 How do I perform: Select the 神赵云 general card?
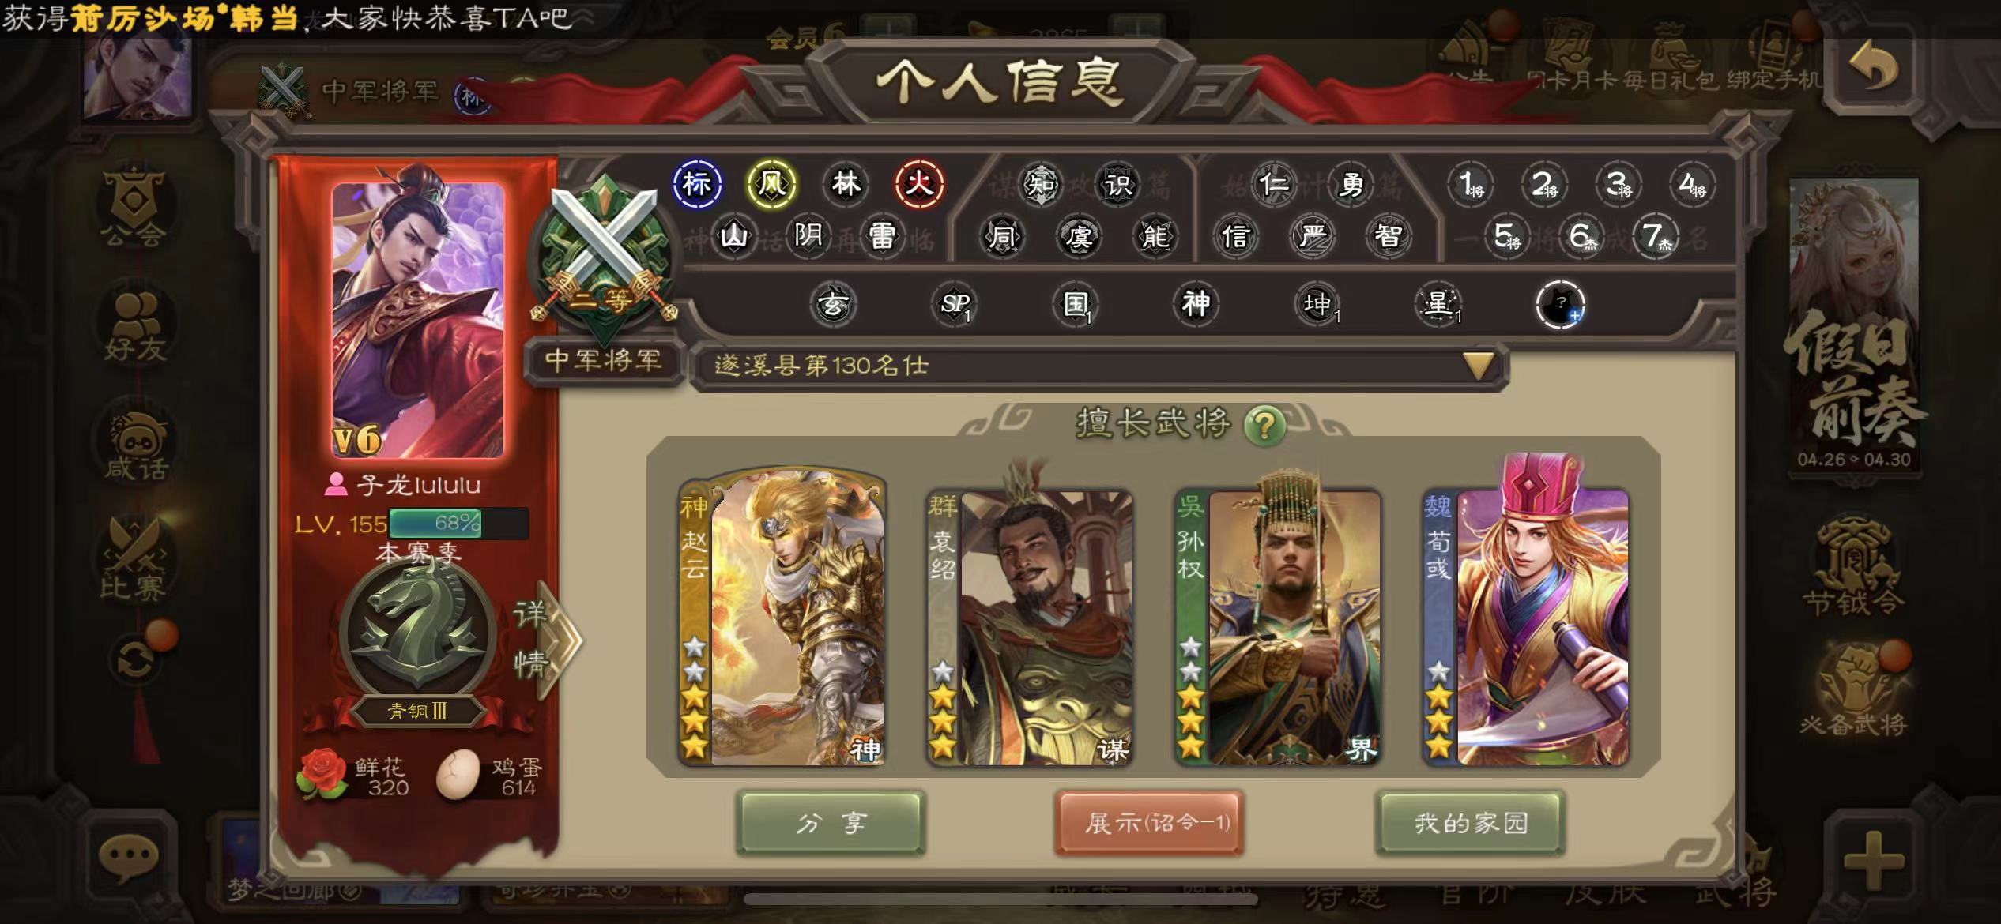782,618
